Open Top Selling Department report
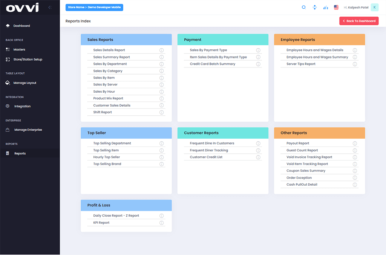The height and width of the screenshot is (255, 386). 112,143
